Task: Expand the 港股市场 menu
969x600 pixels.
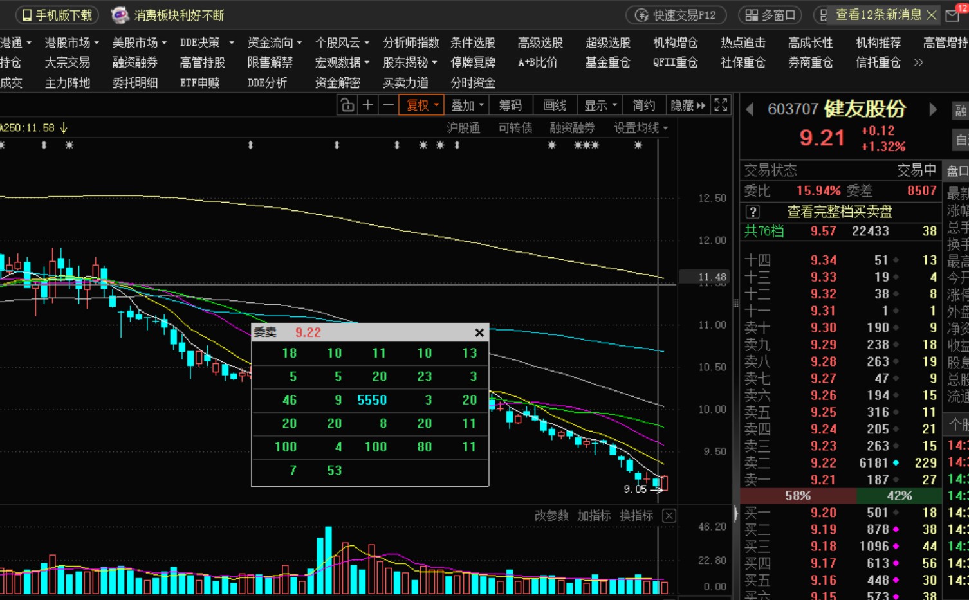Action: click(x=72, y=42)
